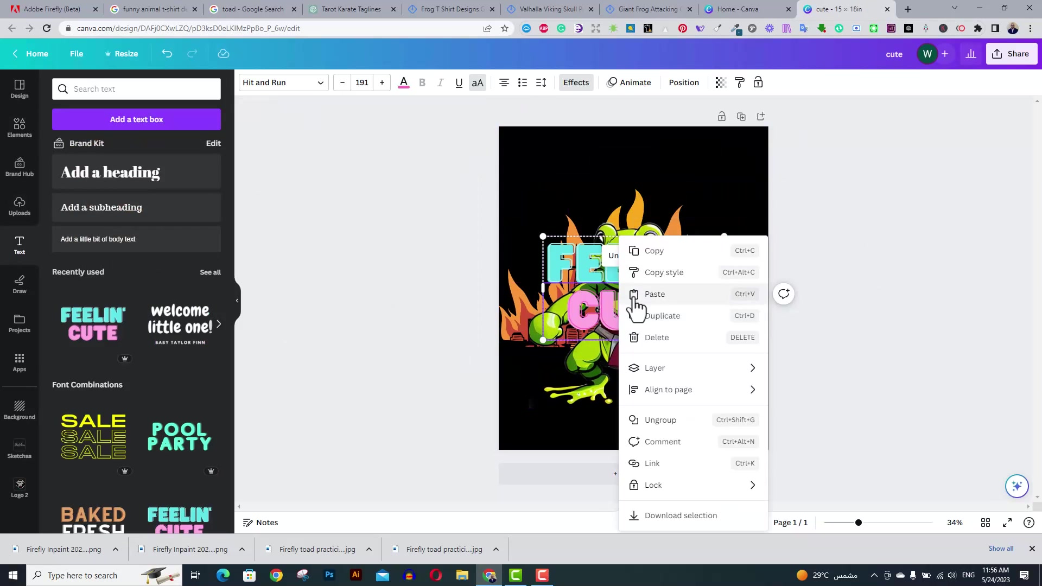Select Copy from the context menu
Viewport: 1042px width, 586px height.
(x=693, y=251)
